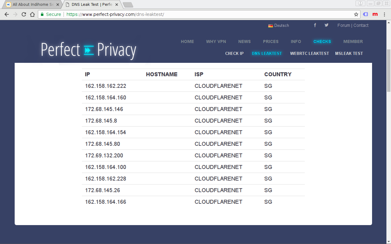Click the red 'm' extension icon

(x=375, y=14)
